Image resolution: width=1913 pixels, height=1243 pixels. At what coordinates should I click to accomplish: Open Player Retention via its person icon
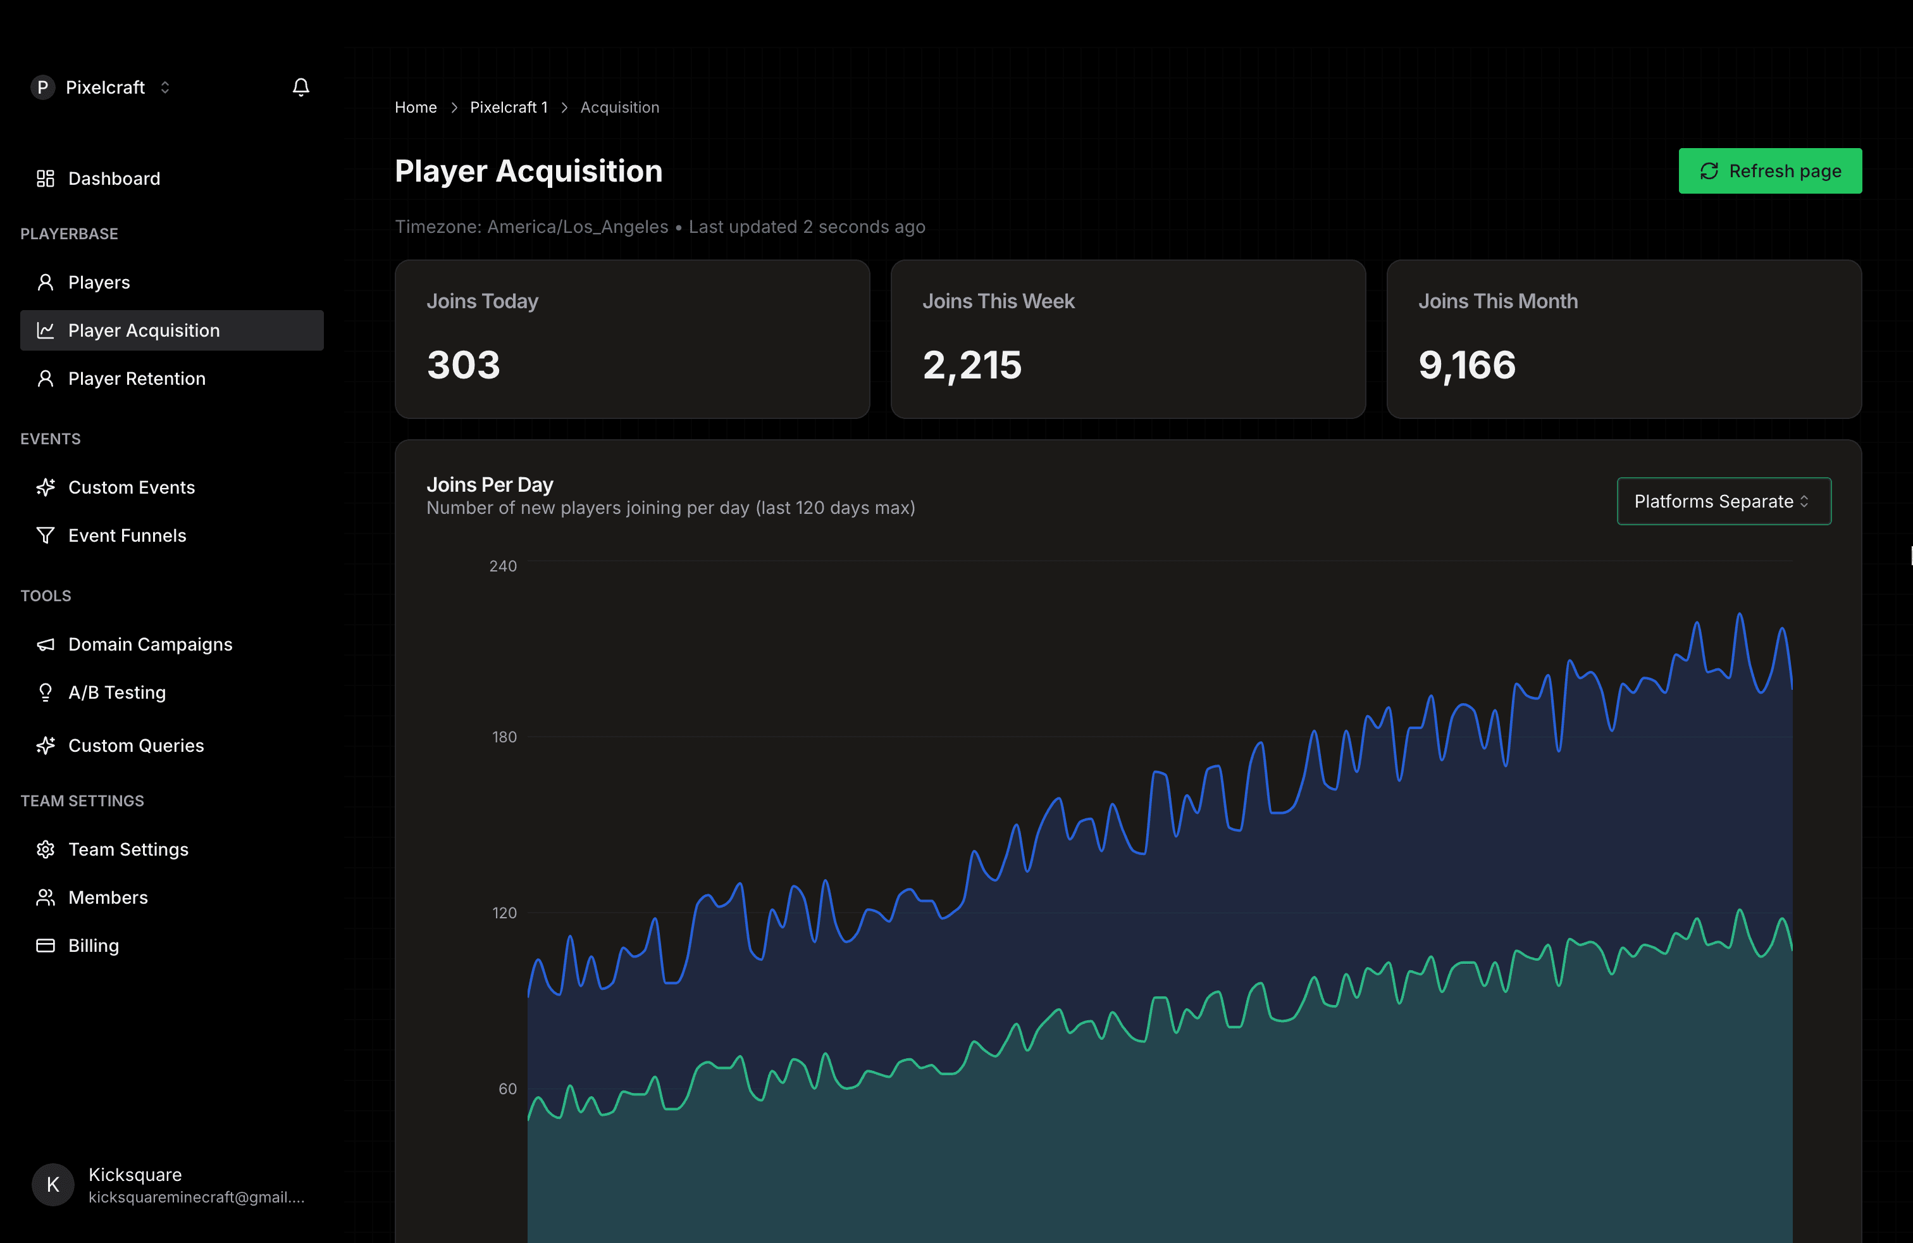(x=46, y=378)
